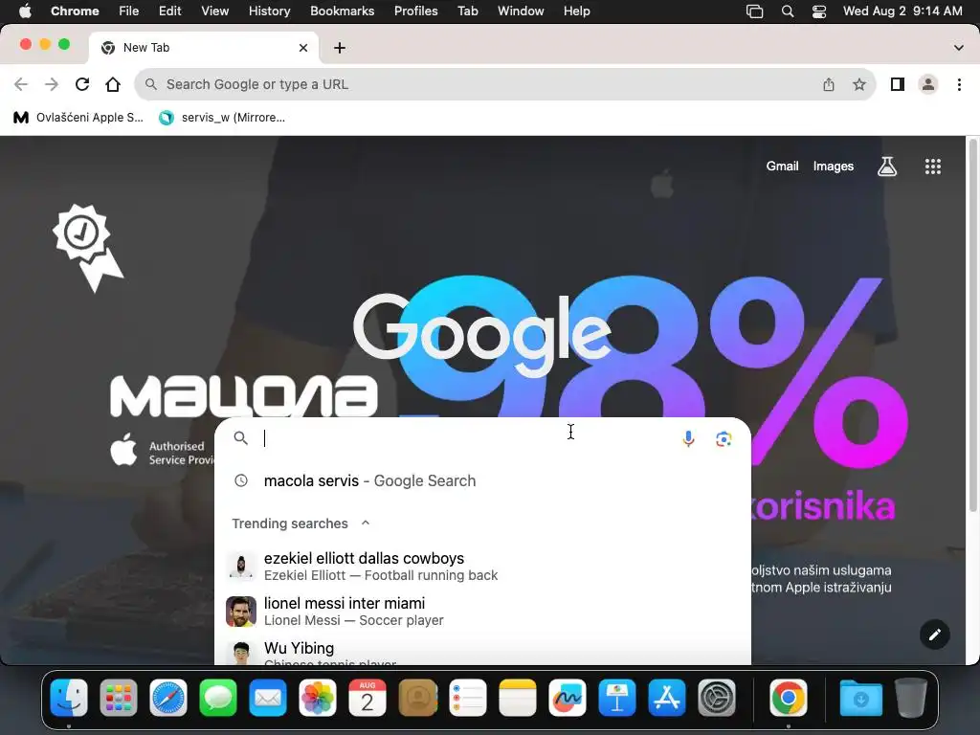
Task: Open the View menu
Action: (214, 11)
